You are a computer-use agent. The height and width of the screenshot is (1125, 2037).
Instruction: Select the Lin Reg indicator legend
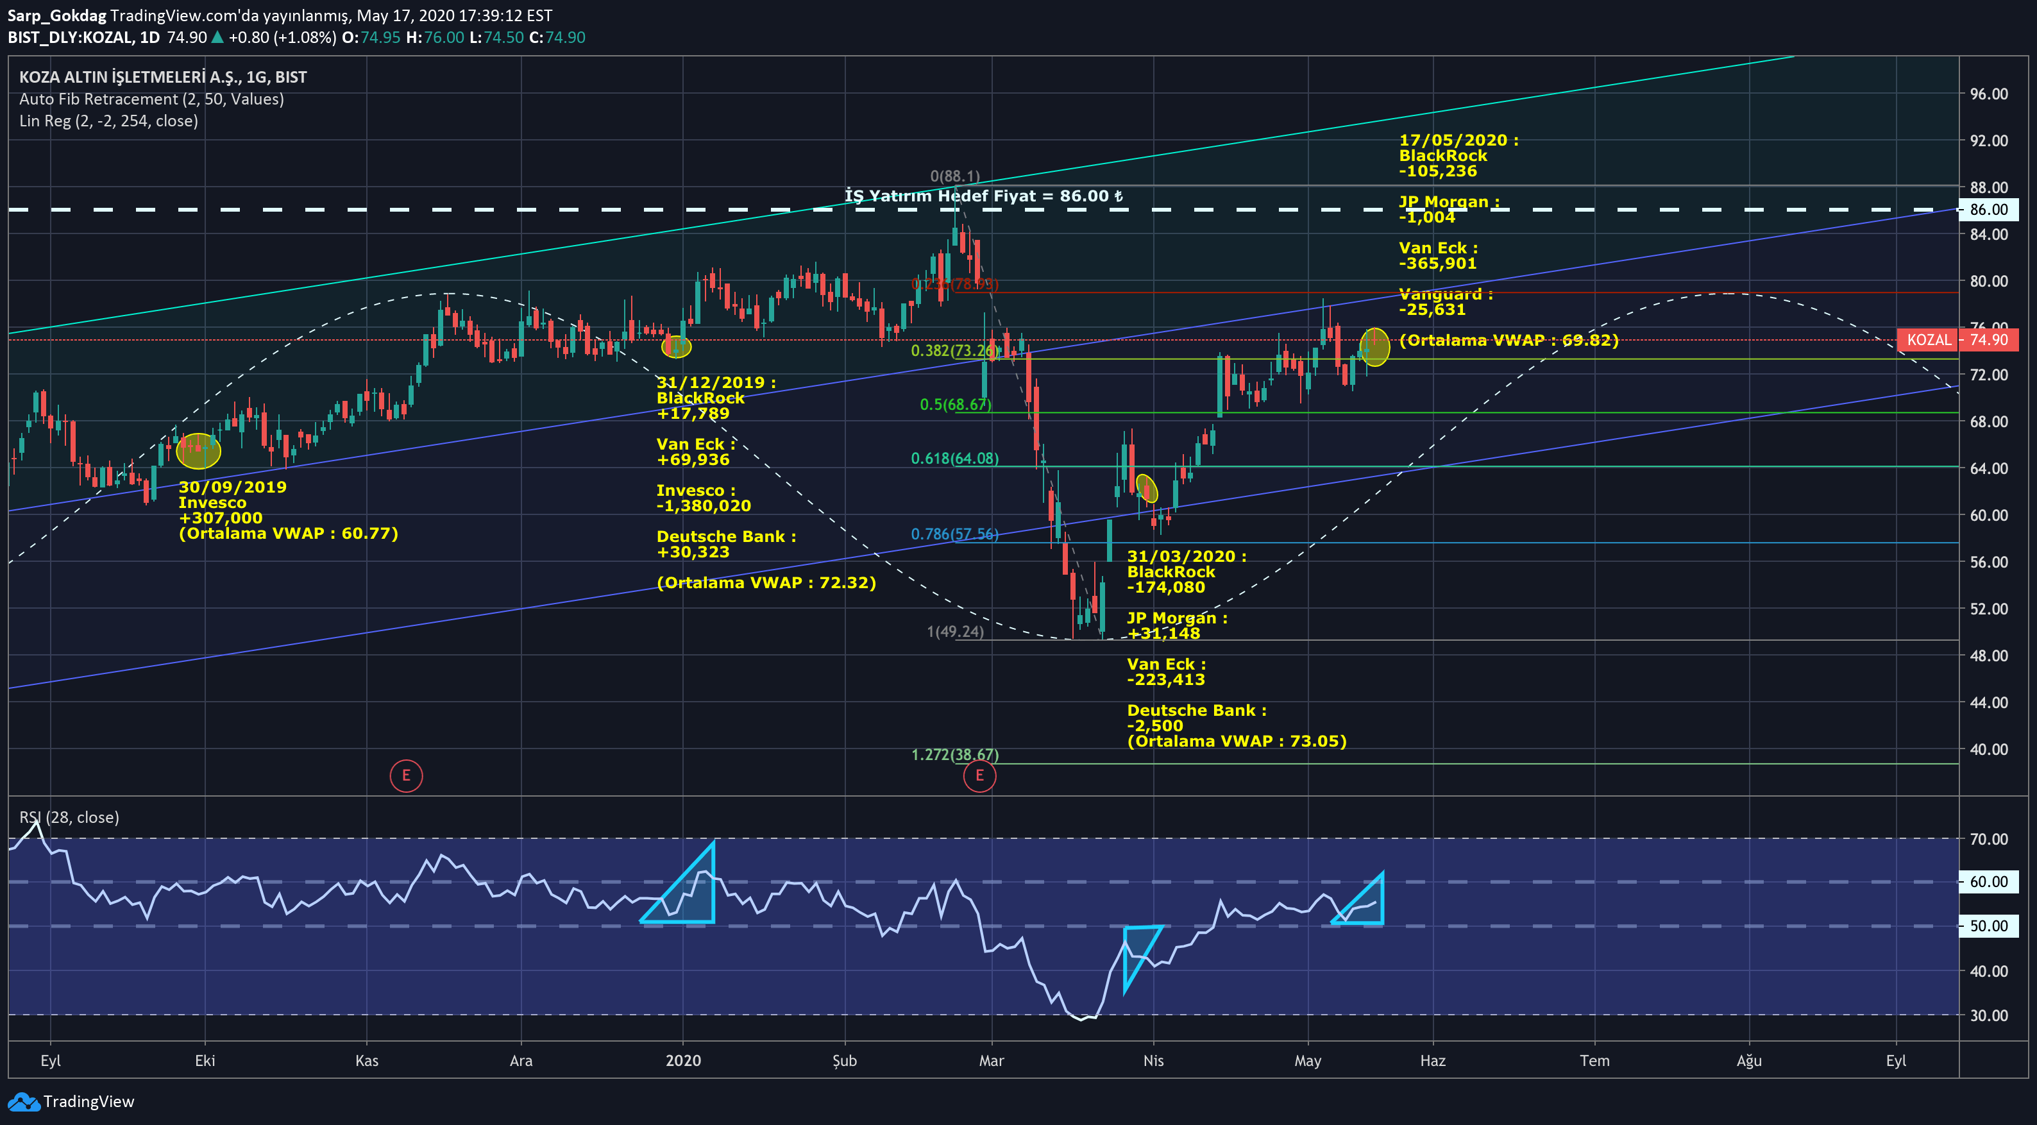(108, 121)
